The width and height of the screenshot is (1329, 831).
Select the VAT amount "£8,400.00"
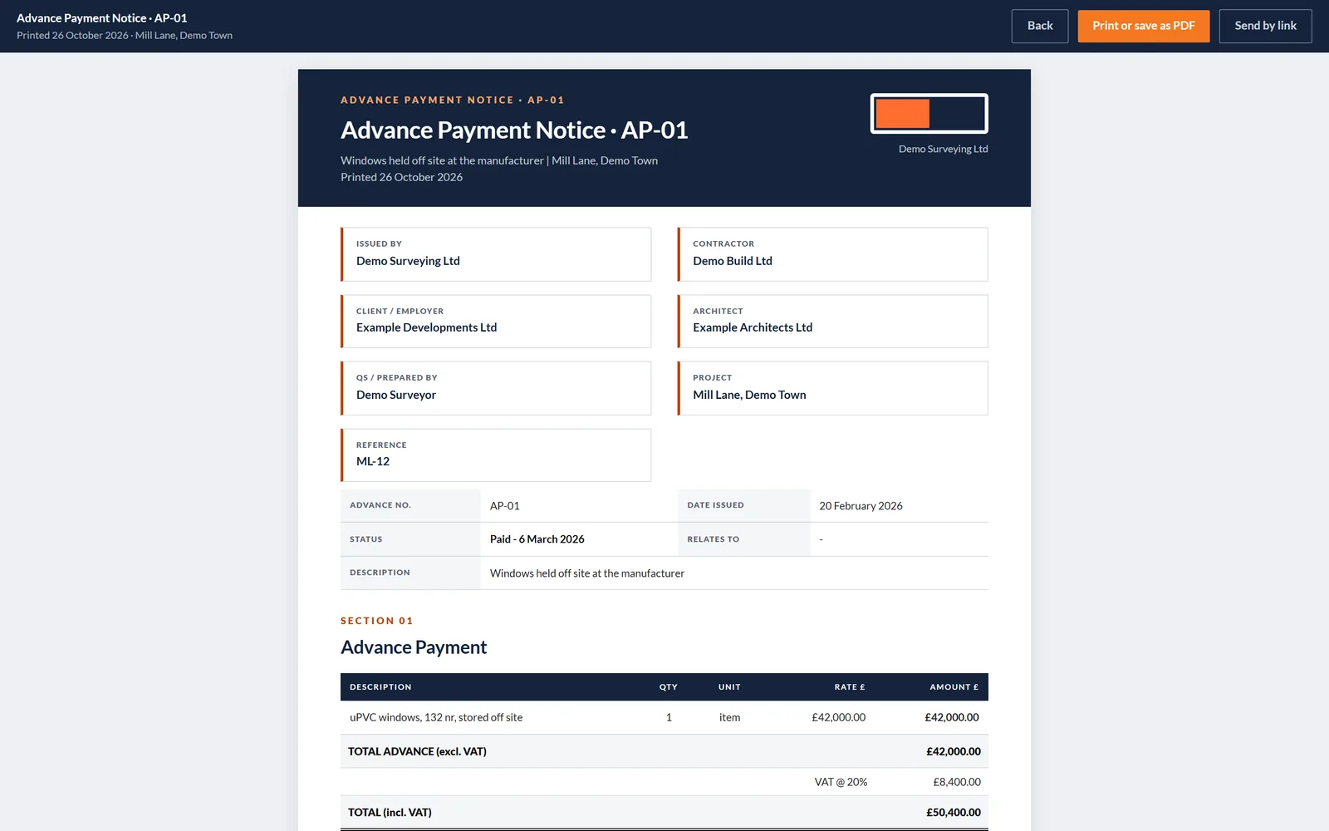[x=957, y=782]
